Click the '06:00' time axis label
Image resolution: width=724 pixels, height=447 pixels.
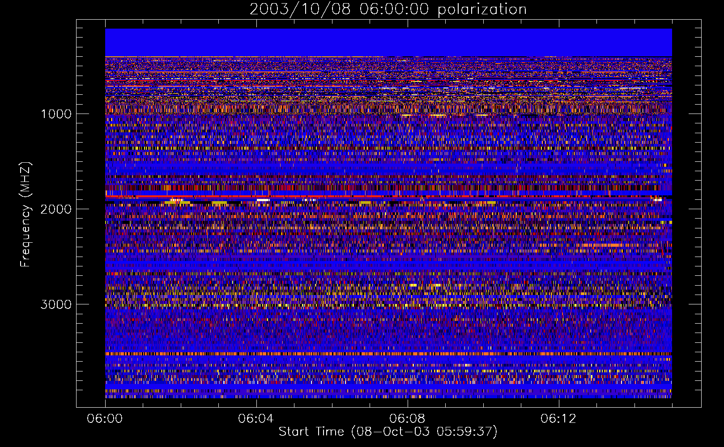click(x=105, y=419)
